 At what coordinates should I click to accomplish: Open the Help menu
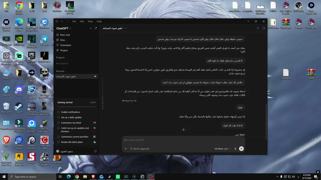point(99,21)
